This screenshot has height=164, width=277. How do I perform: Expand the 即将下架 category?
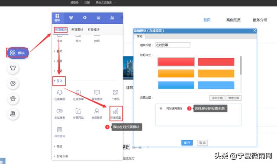pyautogui.click(x=61, y=156)
